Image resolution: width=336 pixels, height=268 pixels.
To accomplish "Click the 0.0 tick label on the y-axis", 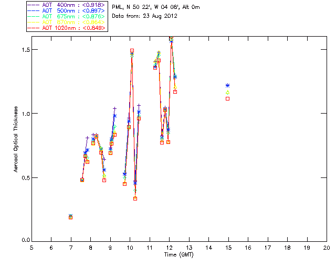I will point(24,241).
